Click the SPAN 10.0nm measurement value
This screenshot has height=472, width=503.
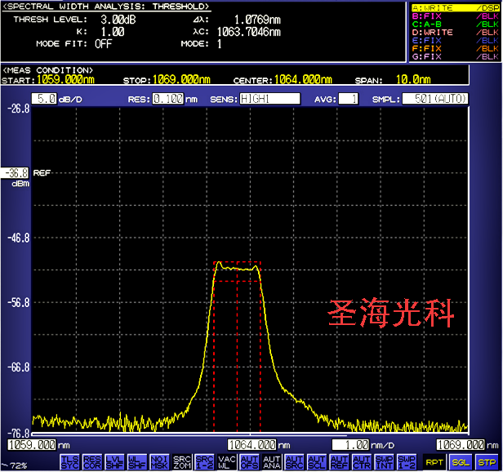(413, 79)
